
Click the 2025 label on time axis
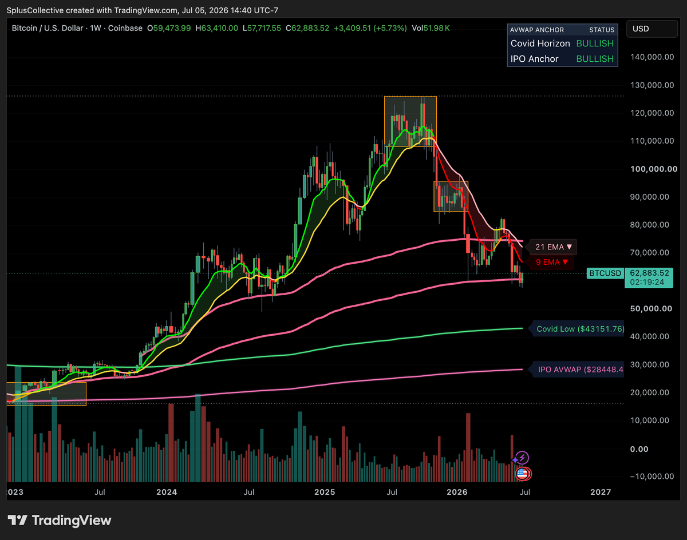[325, 492]
